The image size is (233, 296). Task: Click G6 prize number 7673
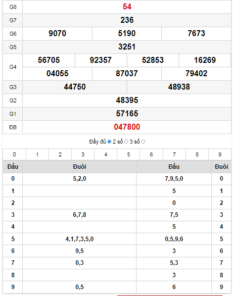pyautogui.click(x=196, y=34)
